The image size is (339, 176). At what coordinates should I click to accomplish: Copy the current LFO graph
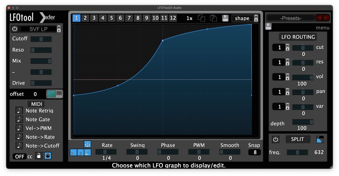pos(202,18)
